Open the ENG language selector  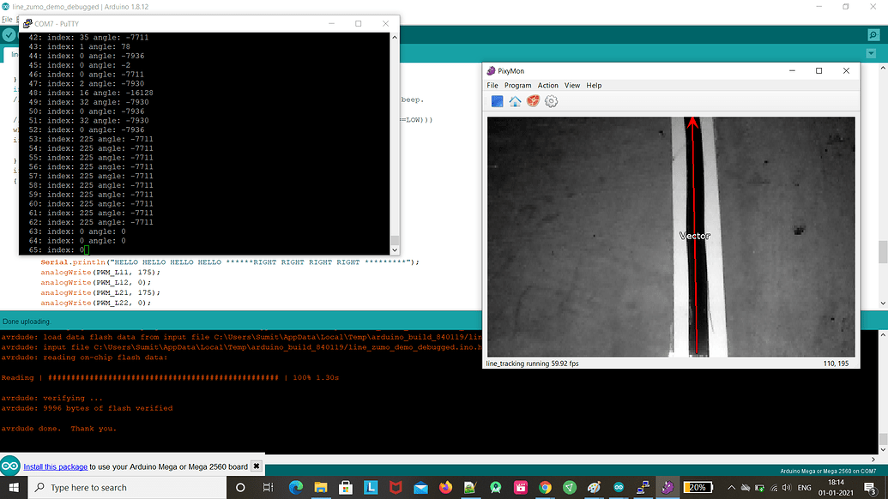(x=803, y=487)
